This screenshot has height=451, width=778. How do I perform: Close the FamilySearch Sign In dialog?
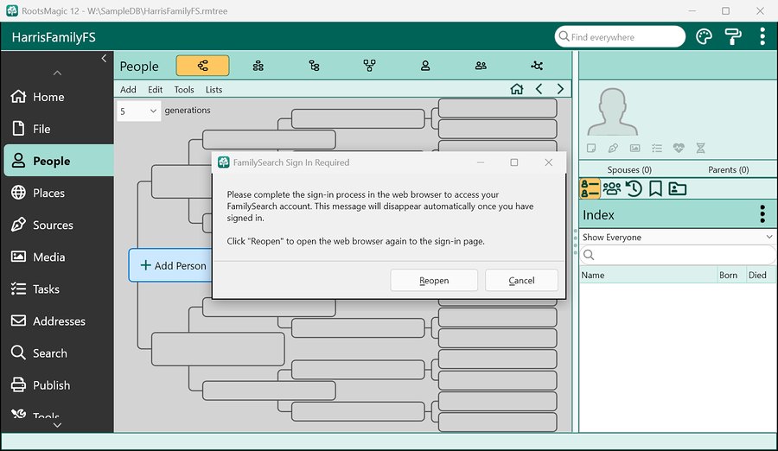(x=548, y=162)
